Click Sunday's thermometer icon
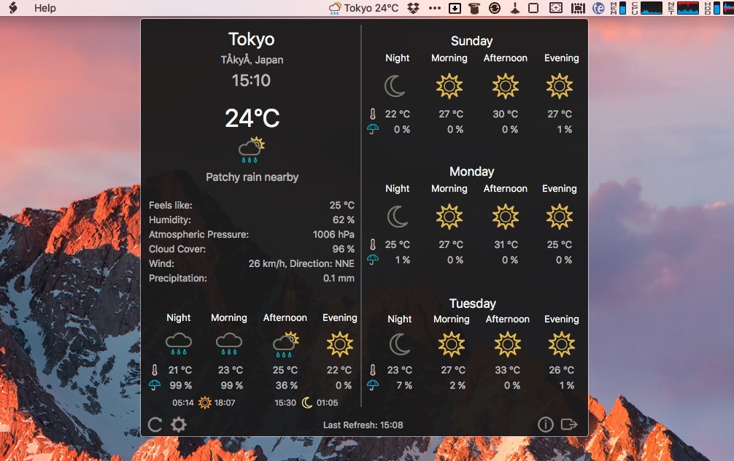This screenshot has width=734, height=461. 373,115
